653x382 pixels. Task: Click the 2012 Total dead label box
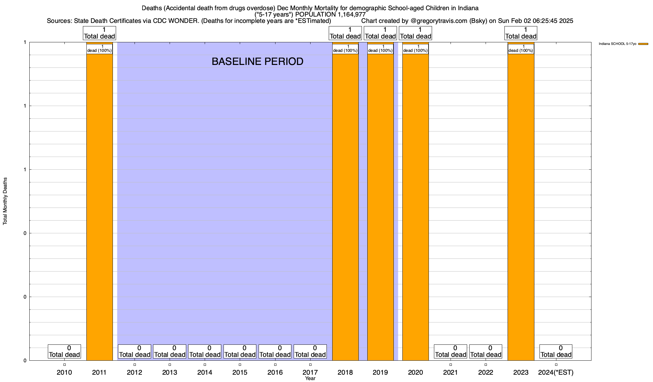pos(135,351)
